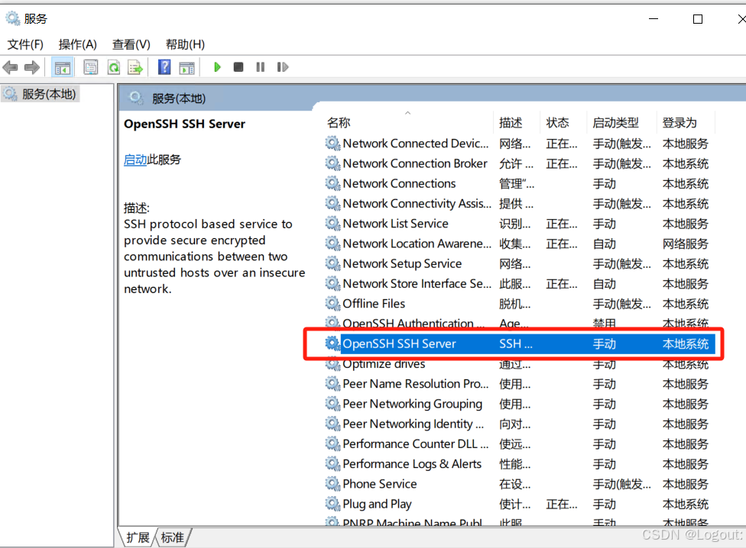Click gear icon beside Phone Service
746x548 pixels.
pyautogui.click(x=332, y=484)
